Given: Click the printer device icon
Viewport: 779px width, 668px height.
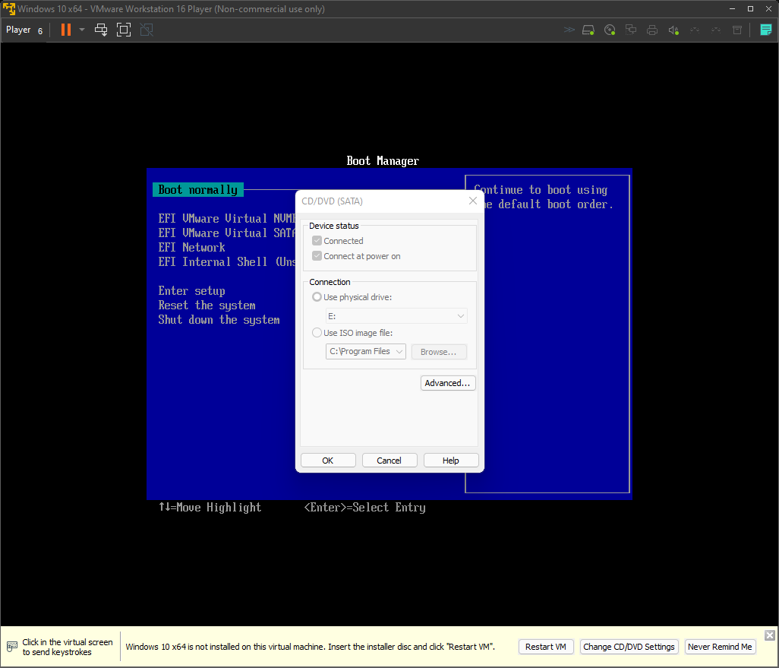Looking at the screenshot, I should [x=651, y=30].
